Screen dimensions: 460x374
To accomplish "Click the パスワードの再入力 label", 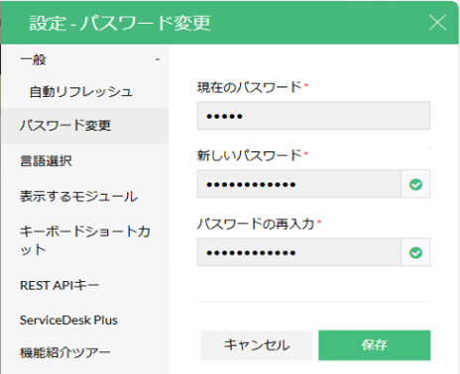I will (x=256, y=224).
